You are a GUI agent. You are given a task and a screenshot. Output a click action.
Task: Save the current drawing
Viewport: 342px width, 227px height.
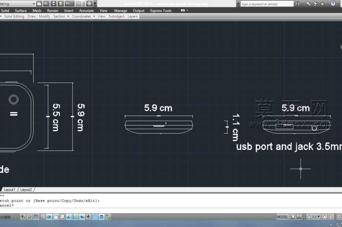click(x=53, y=3)
